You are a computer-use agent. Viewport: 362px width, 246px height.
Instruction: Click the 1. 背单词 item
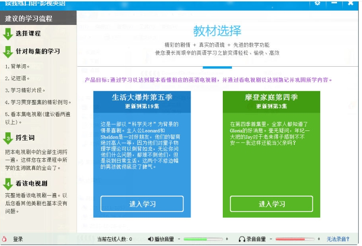click(17, 66)
